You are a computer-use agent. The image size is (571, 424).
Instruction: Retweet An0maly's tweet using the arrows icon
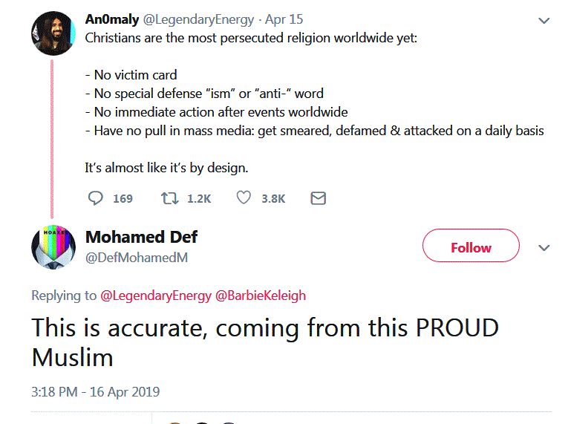pyautogui.click(x=169, y=198)
